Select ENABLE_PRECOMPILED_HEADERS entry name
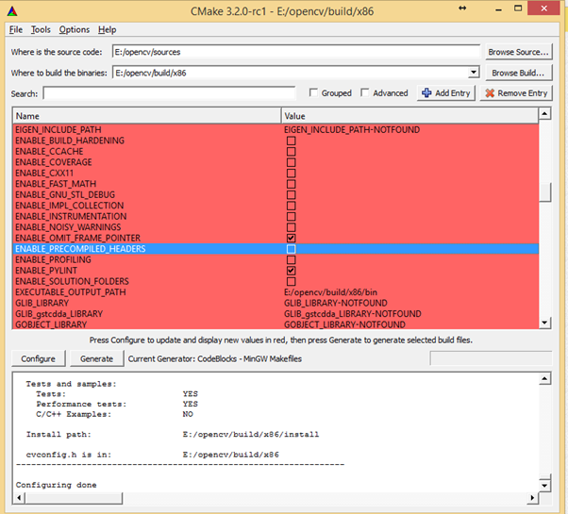The width and height of the screenshot is (568, 514). [x=80, y=249]
